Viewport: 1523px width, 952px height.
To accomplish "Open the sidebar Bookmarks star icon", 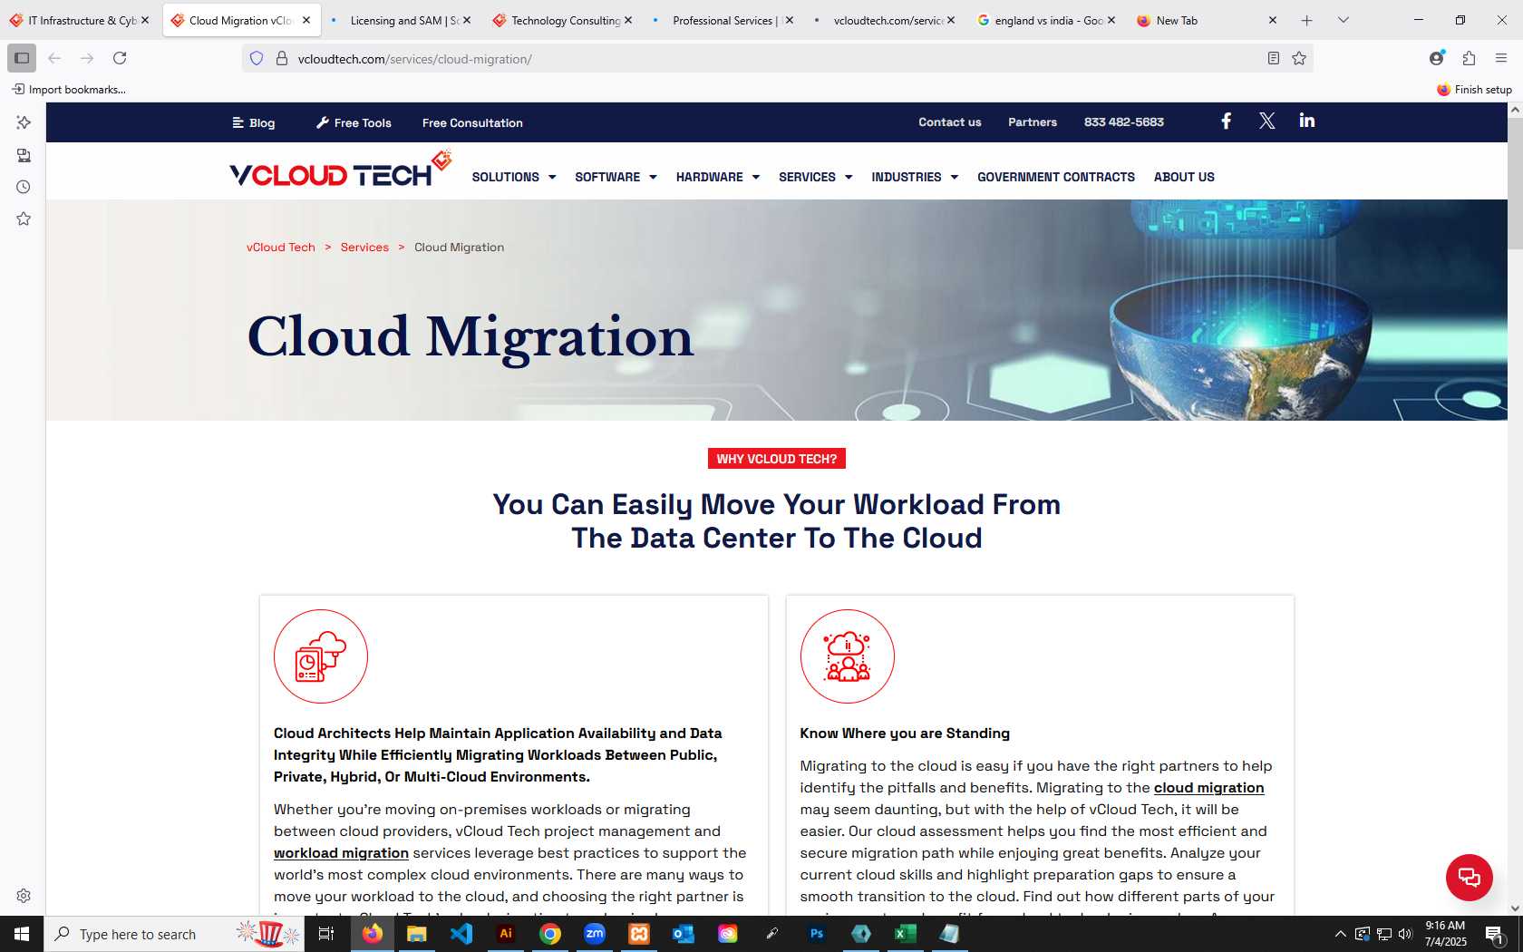I will (x=24, y=219).
